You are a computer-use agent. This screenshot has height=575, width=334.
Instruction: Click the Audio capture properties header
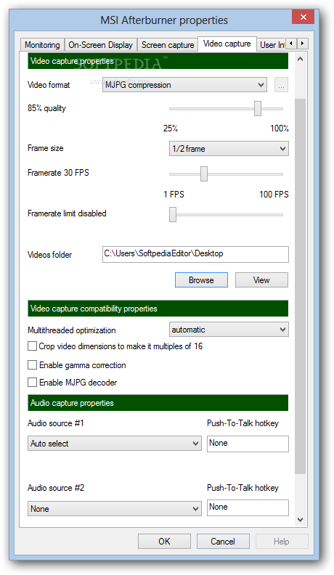click(x=158, y=403)
